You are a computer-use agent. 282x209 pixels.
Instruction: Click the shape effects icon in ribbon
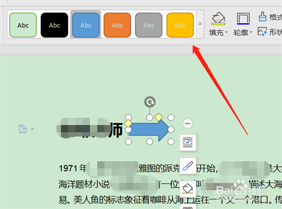[262, 32]
